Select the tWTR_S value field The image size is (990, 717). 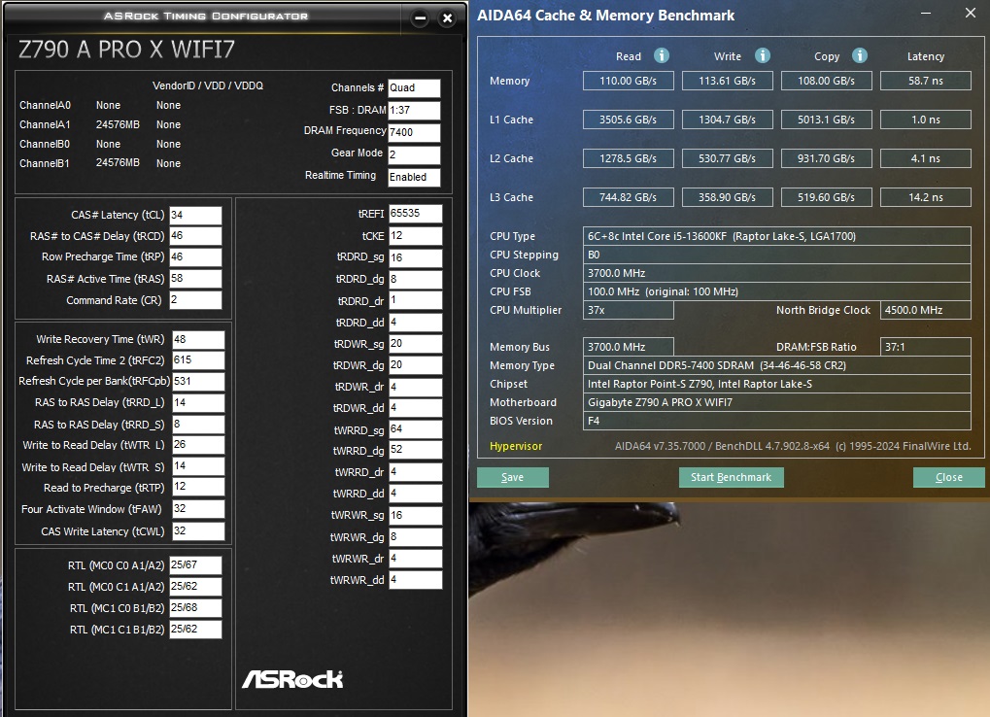198,466
